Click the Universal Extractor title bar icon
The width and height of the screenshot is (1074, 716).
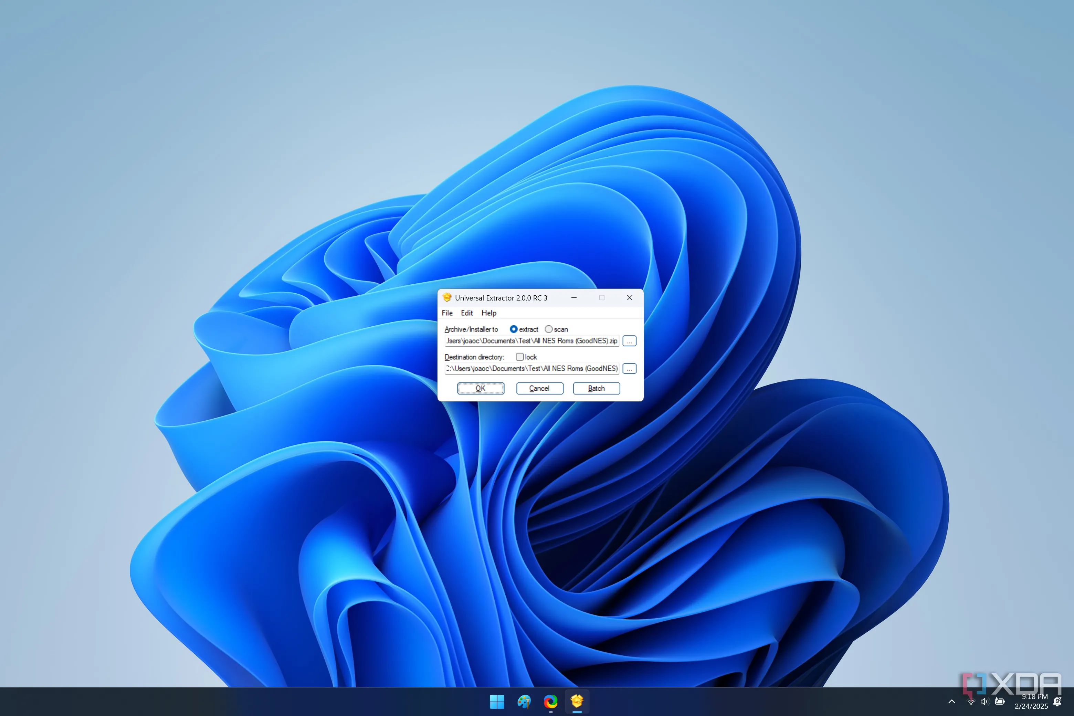tap(447, 298)
